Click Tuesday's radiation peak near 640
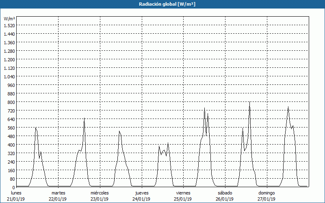 [x=84, y=118]
